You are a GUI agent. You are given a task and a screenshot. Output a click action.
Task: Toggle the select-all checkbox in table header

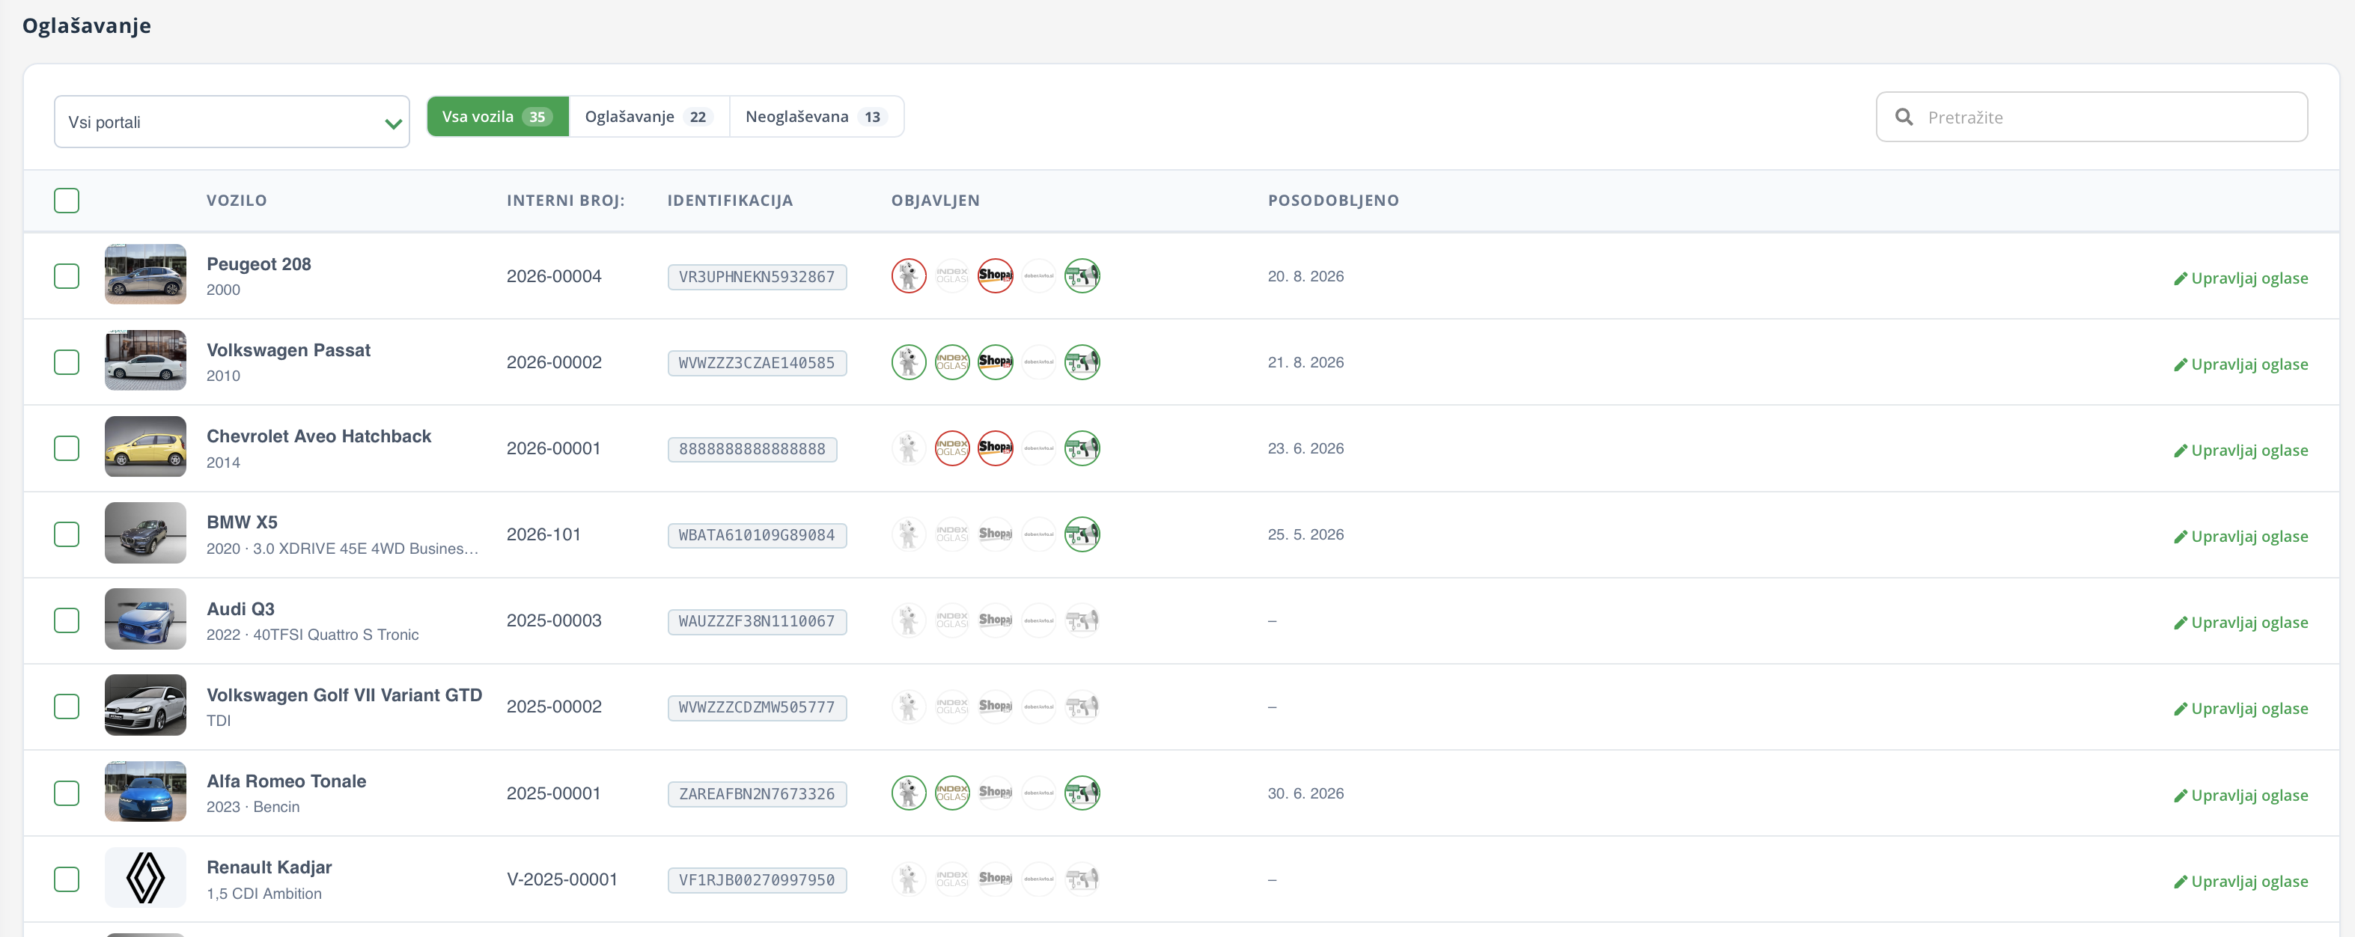click(x=67, y=201)
